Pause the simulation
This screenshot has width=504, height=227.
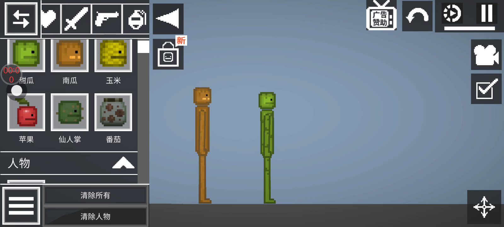coord(486,14)
